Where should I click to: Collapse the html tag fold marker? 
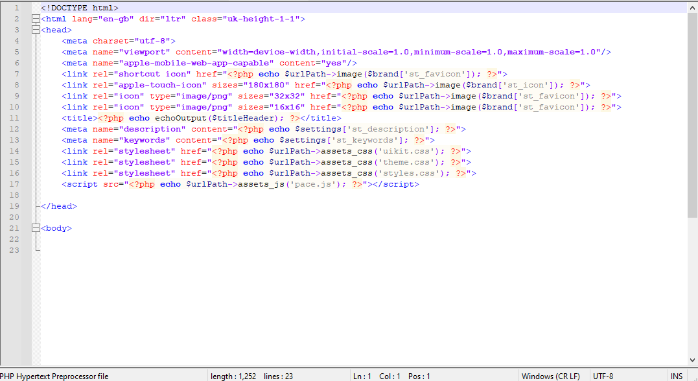(36, 19)
